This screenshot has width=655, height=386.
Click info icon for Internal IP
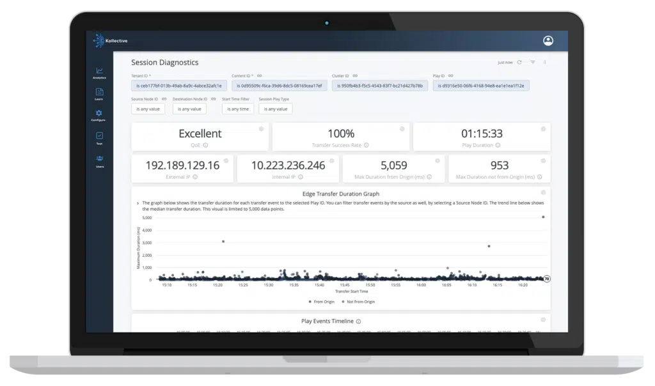(x=301, y=177)
